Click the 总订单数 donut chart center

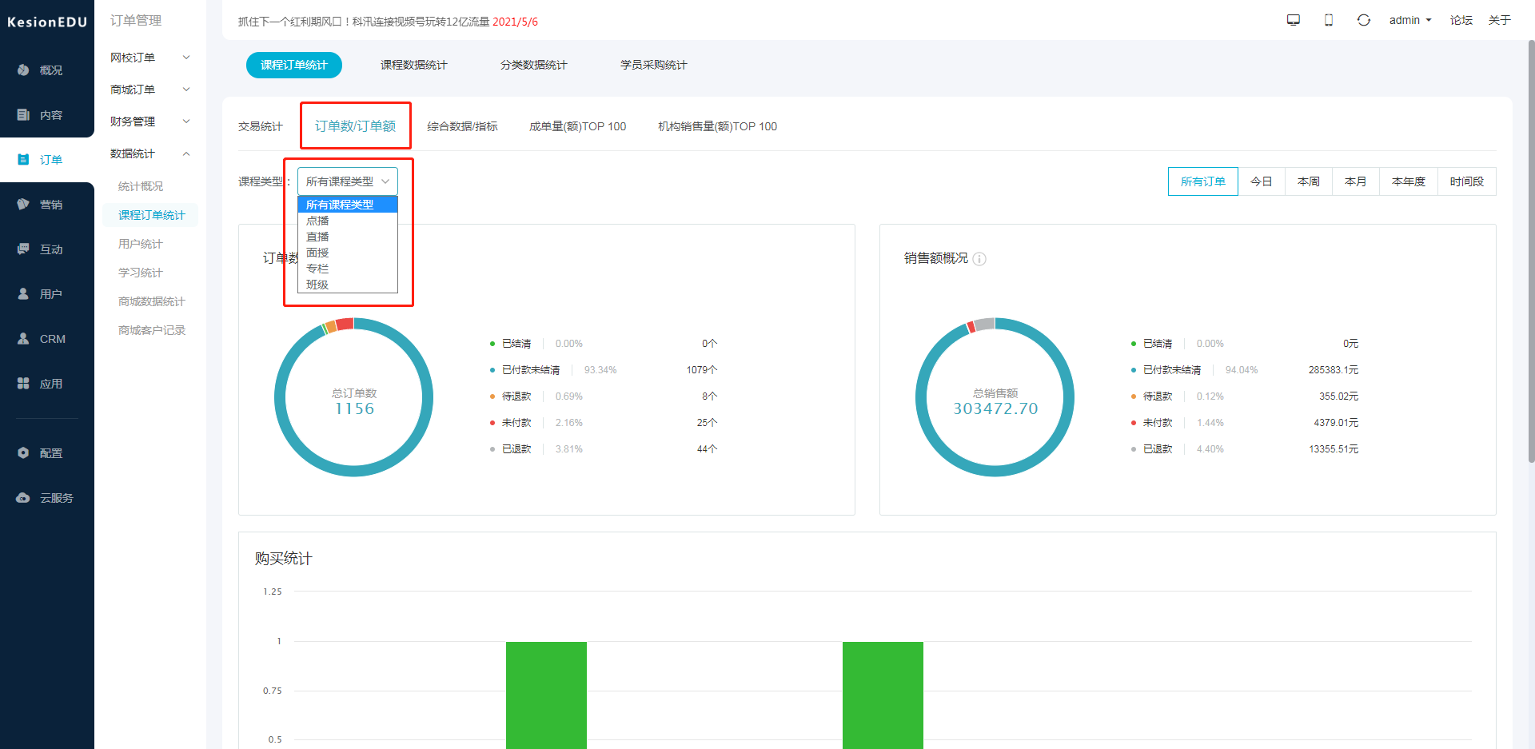354,401
